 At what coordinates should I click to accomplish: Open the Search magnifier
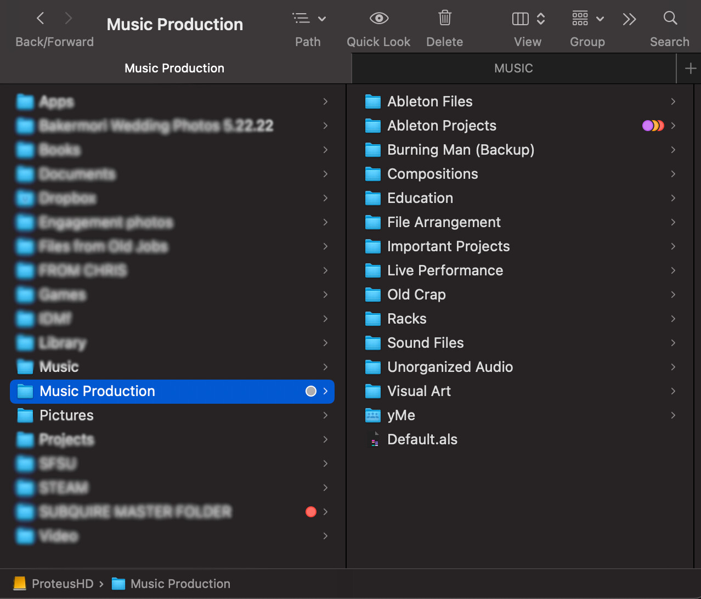(670, 18)
